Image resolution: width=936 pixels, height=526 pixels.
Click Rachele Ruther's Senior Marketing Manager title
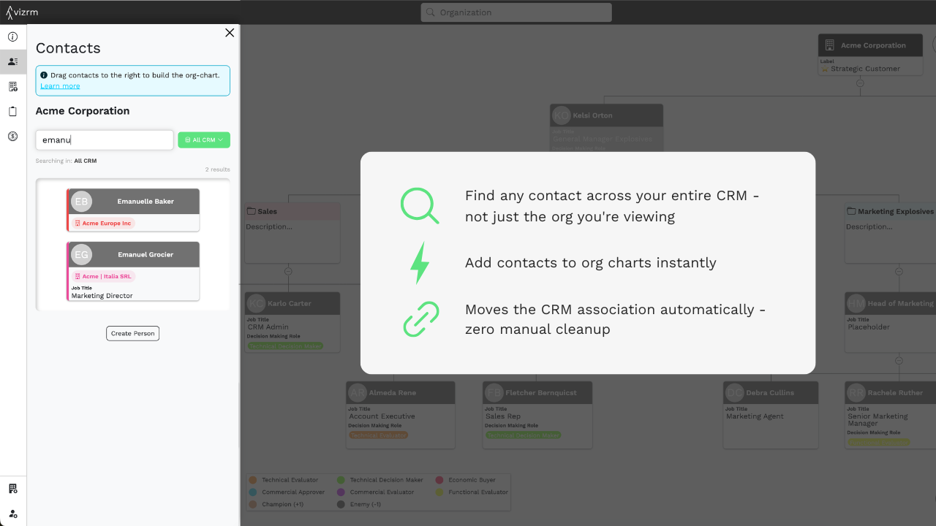tap(877, 419)
